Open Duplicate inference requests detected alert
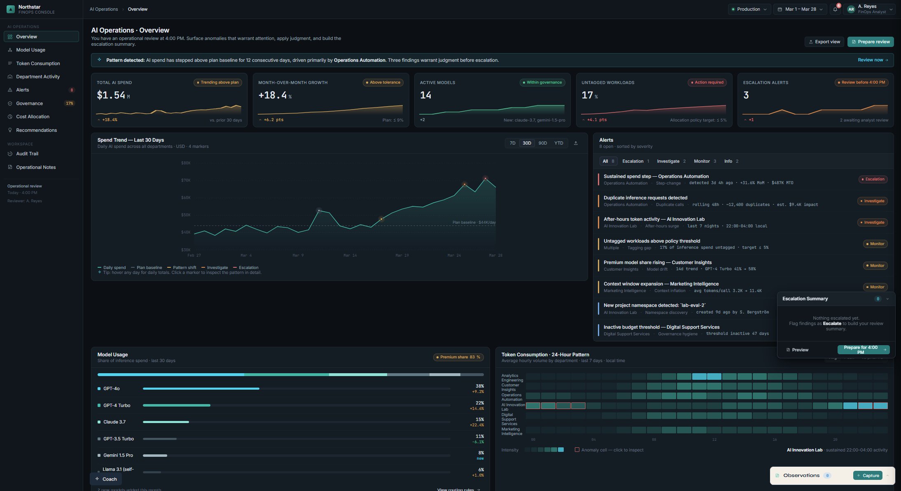Screen dimensions: 901x491 (743, 201)
